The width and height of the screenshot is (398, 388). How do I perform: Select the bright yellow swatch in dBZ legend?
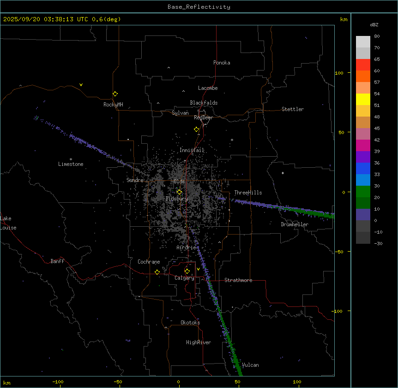[363, 99]
